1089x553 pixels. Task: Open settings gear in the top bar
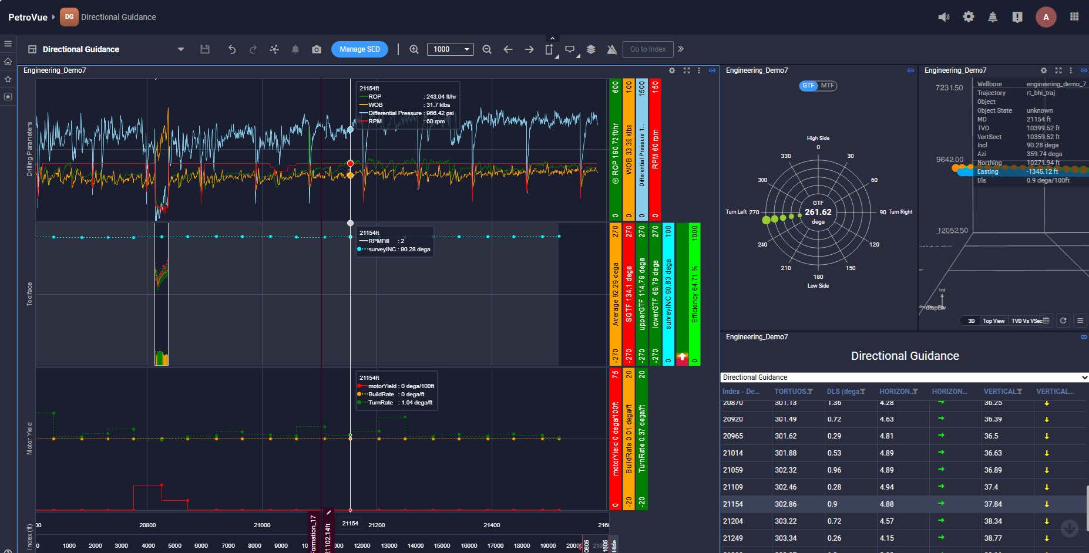coord(969,17)
